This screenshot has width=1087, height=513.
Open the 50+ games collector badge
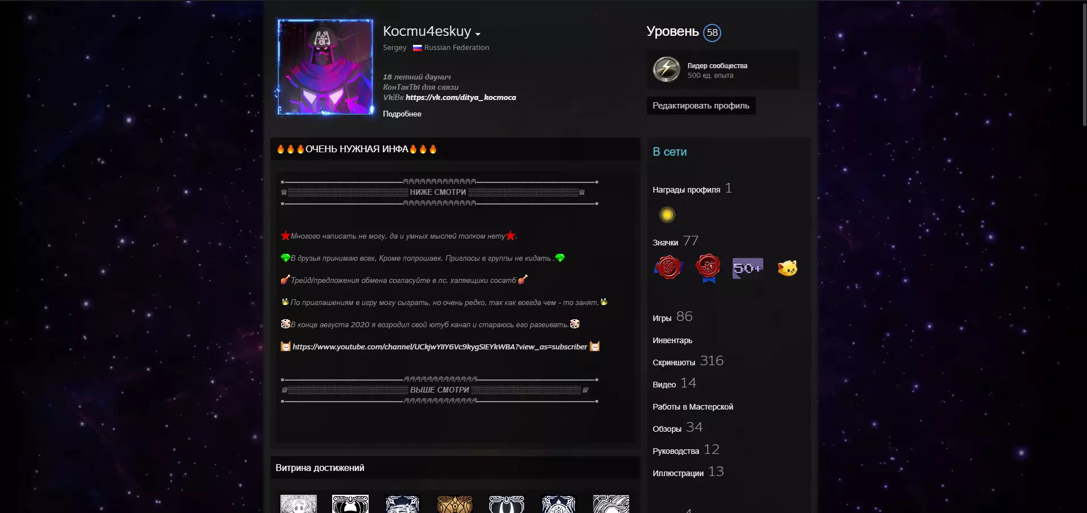click(747, 268)
